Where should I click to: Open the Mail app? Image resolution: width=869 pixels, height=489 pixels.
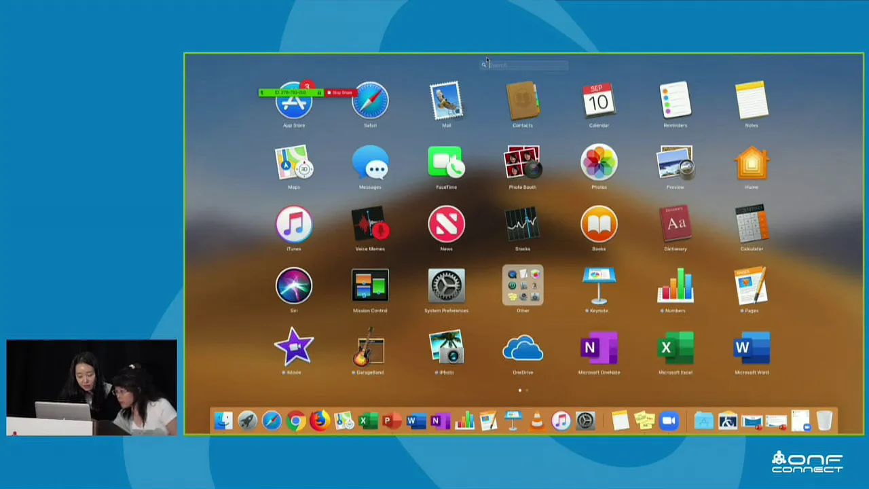click(x=446, y=101)
